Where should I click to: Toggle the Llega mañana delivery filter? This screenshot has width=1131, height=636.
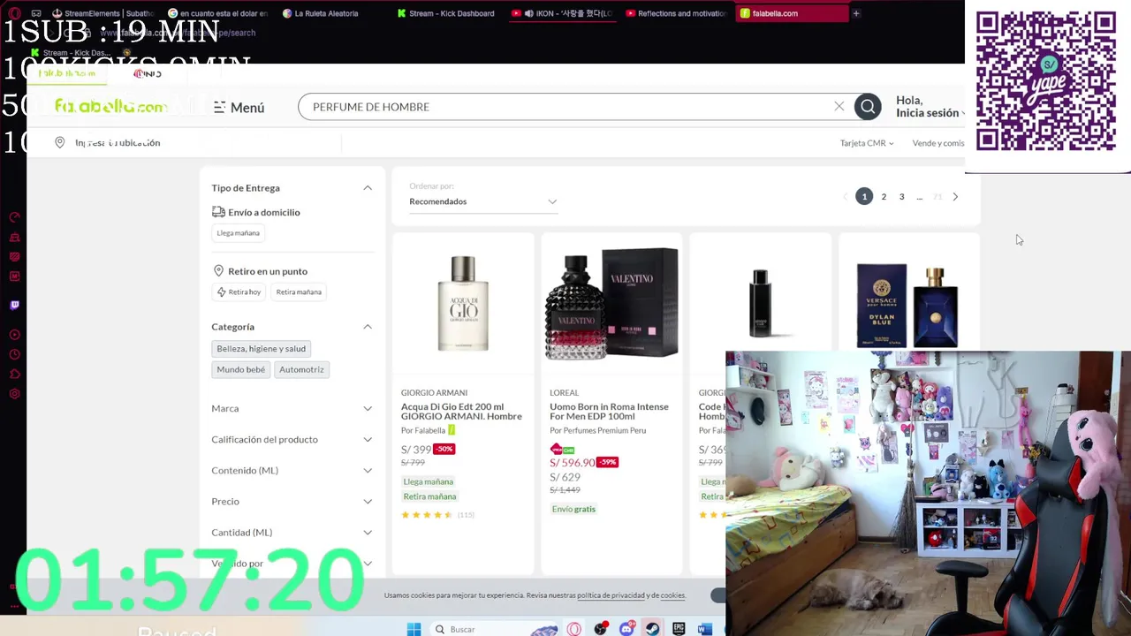238,233
